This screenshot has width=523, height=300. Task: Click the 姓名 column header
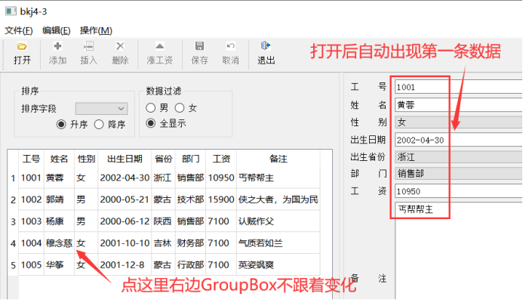(x=59, y=159)
